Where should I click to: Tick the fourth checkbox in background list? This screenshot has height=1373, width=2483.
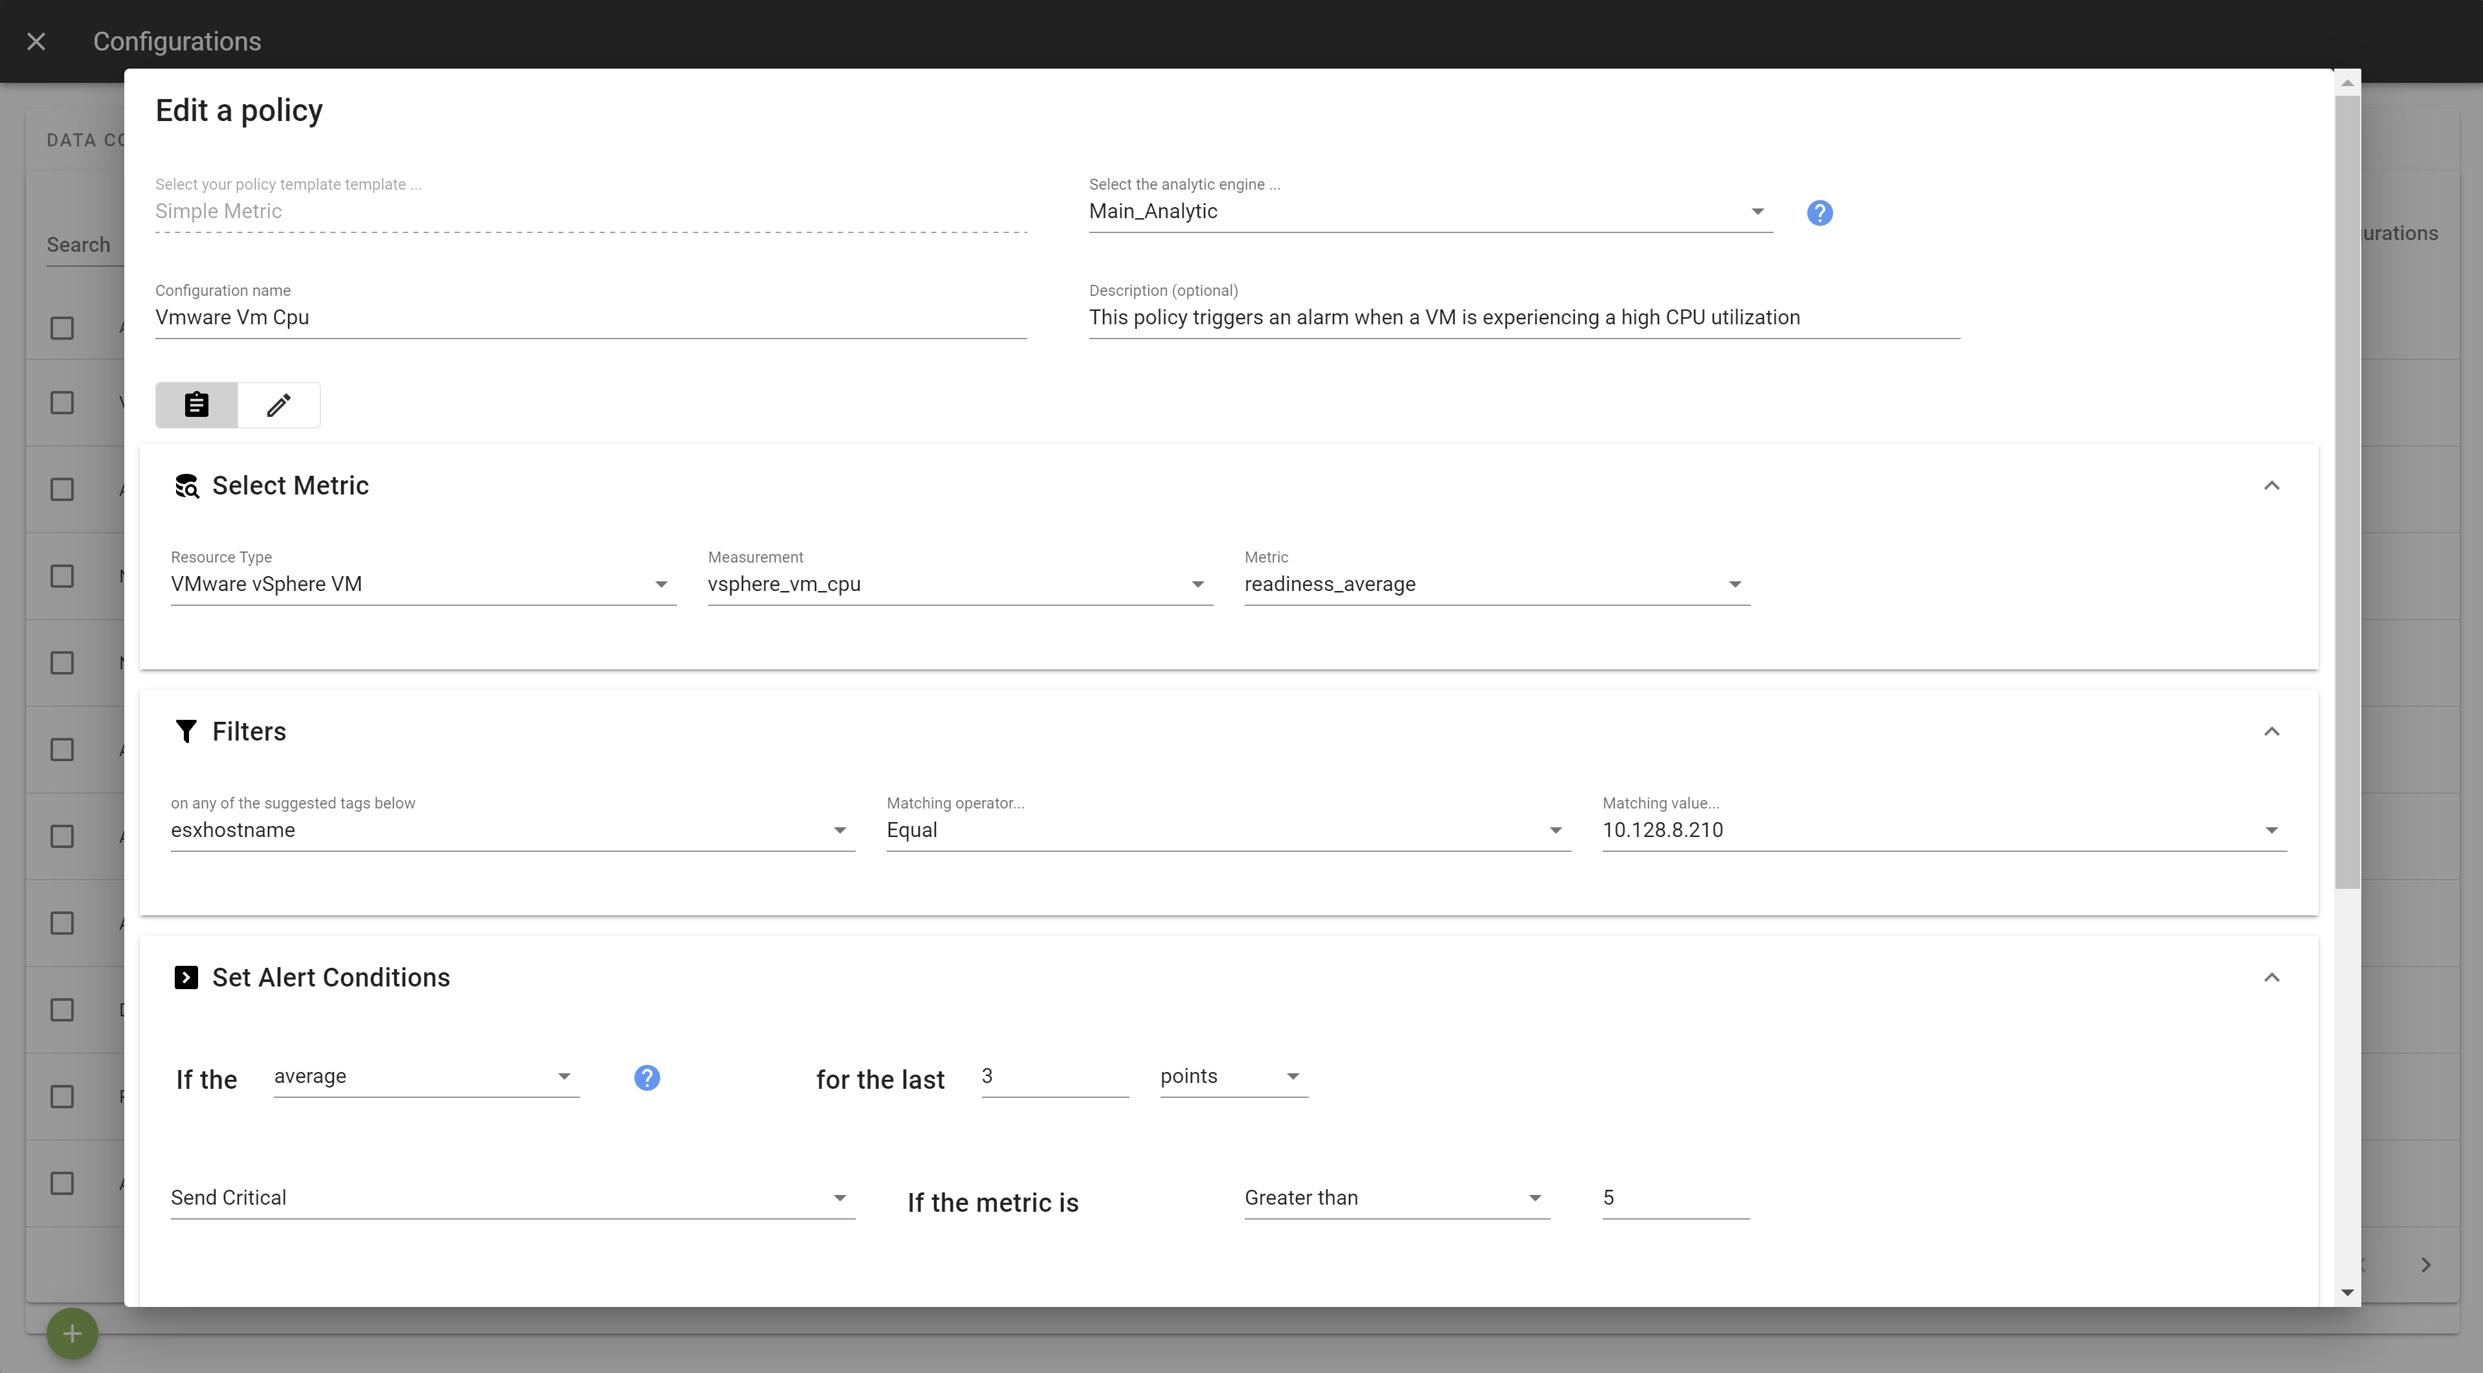[x=61, y=577]
